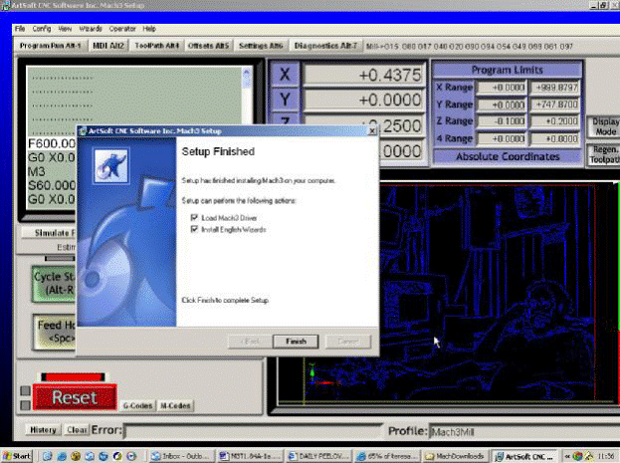Switch to the ToolPath Alt4 tab
620x463 pixels.
click(156, 46)
